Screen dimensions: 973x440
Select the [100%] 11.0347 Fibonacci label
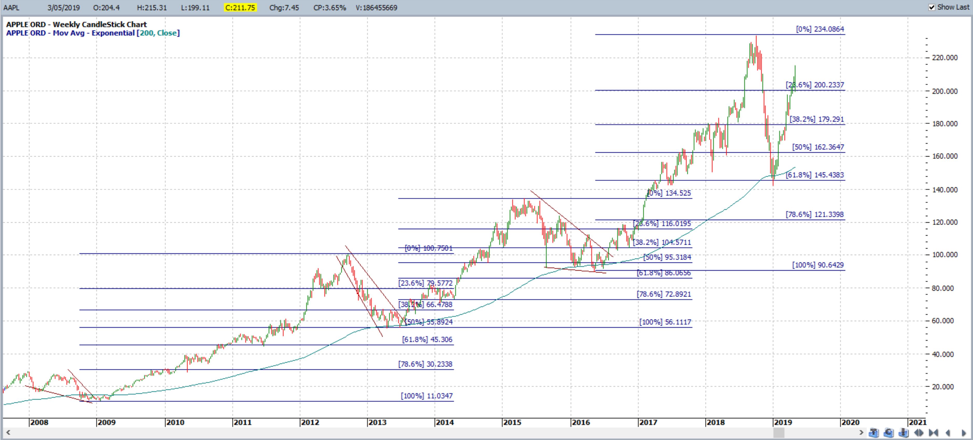[427, 396]
